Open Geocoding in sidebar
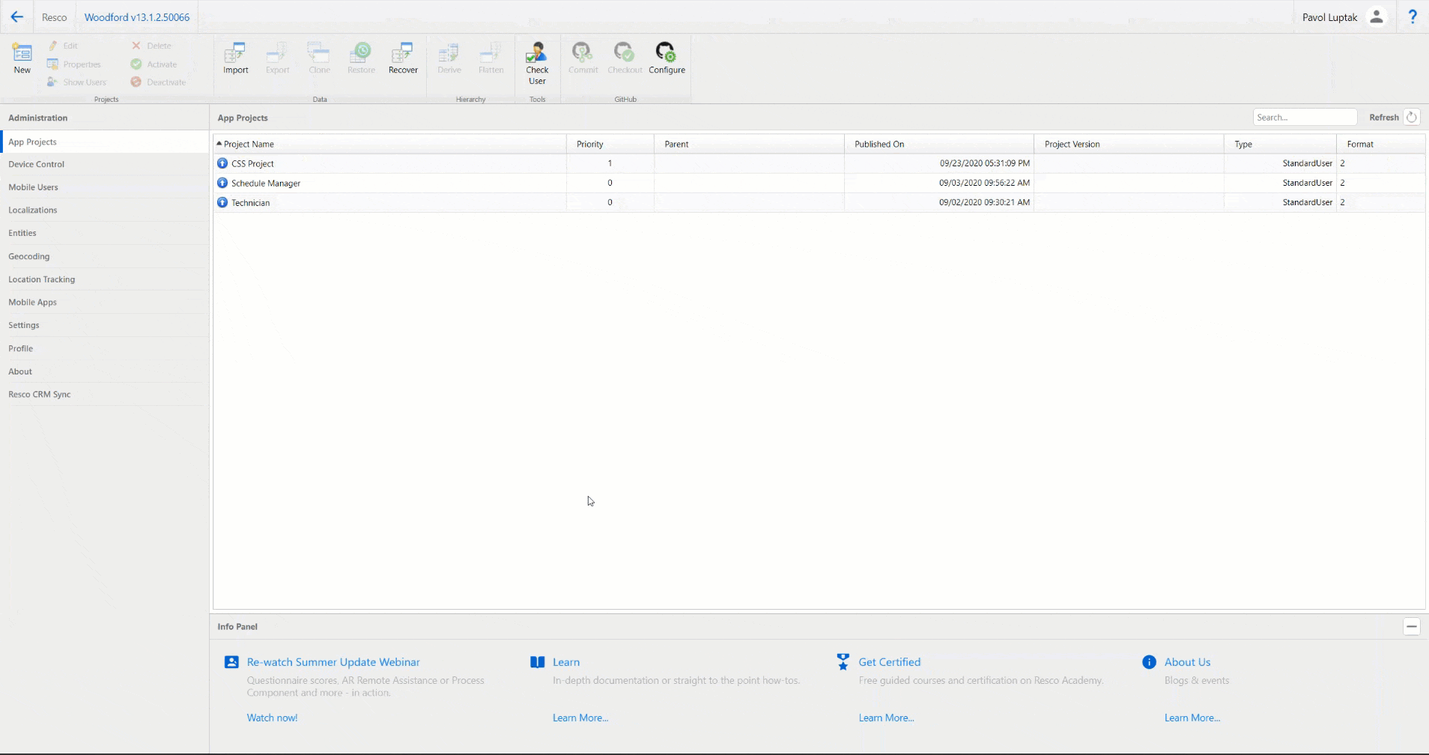 tap(105, 256)
